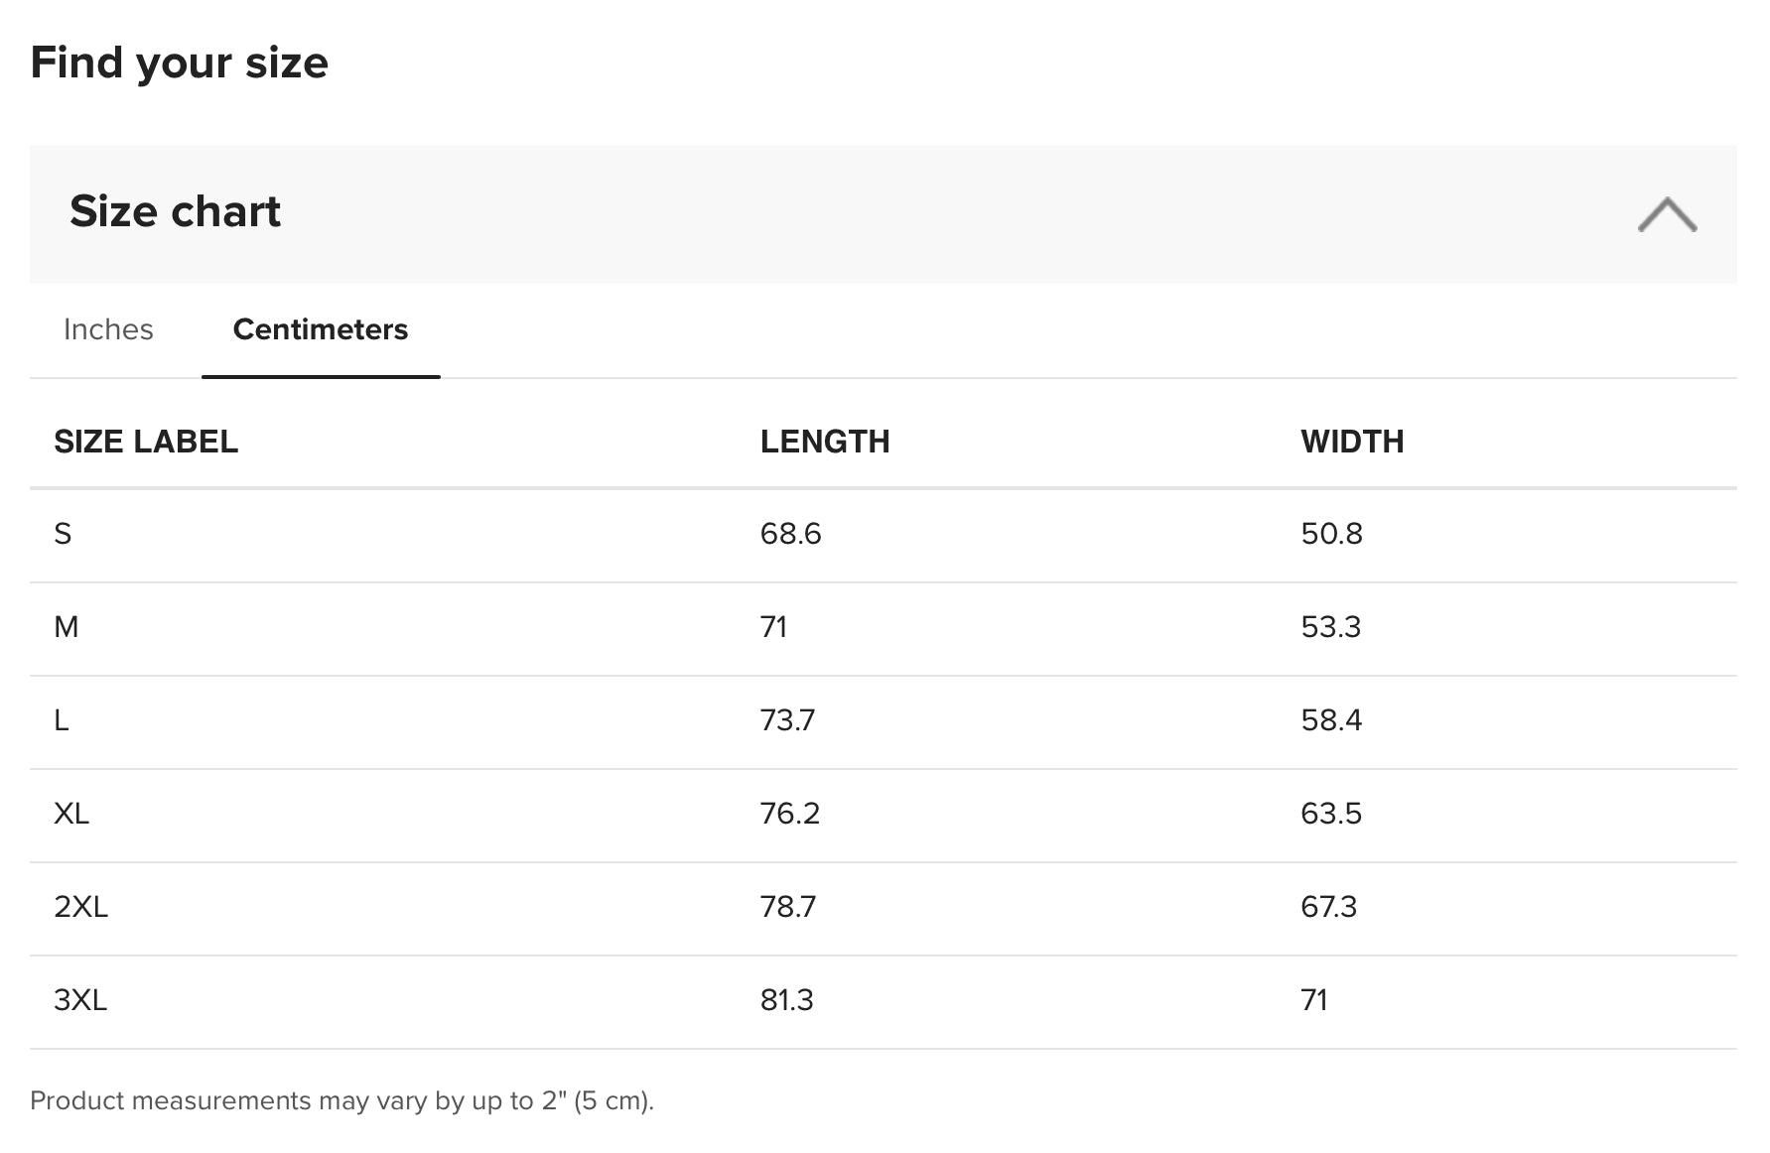Screen dimensions: 1770x1153
Task: Click the 50.8 width value
Action: [1331, 534]
